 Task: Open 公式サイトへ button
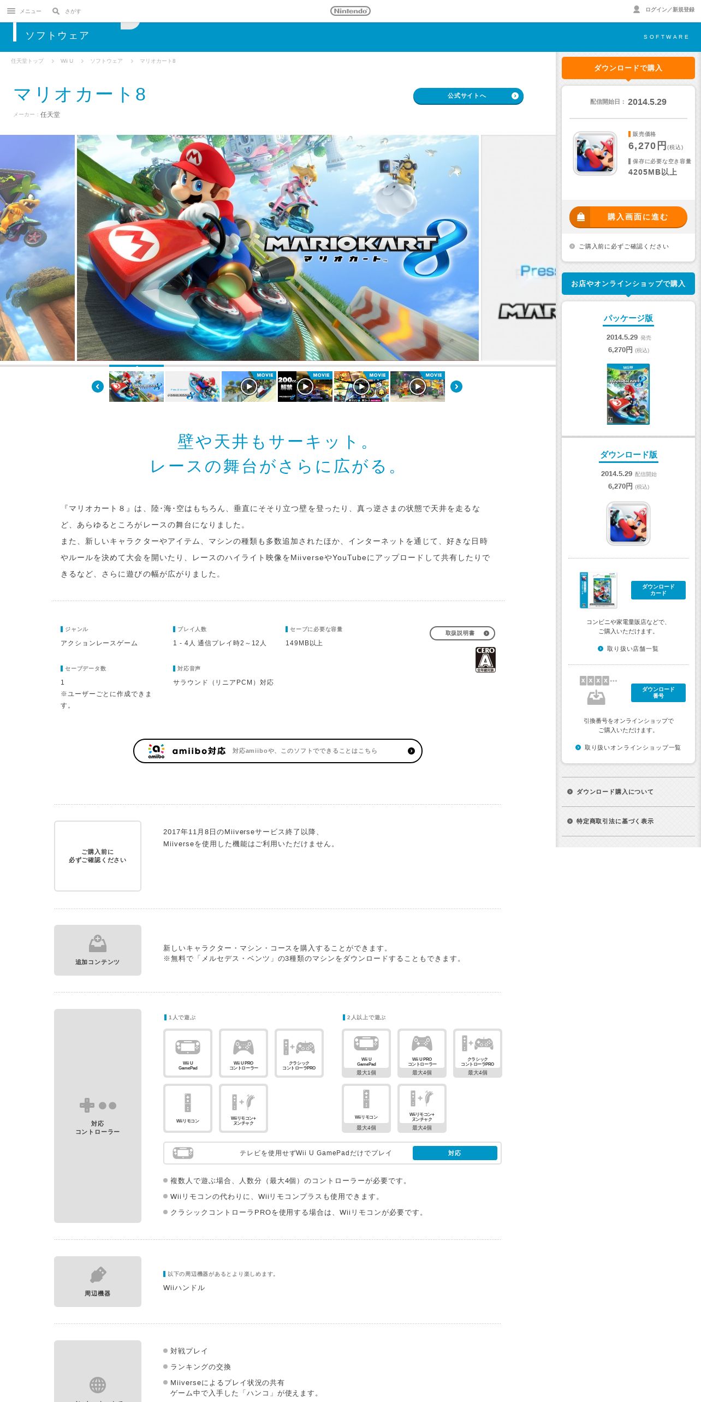pos(468,96)
